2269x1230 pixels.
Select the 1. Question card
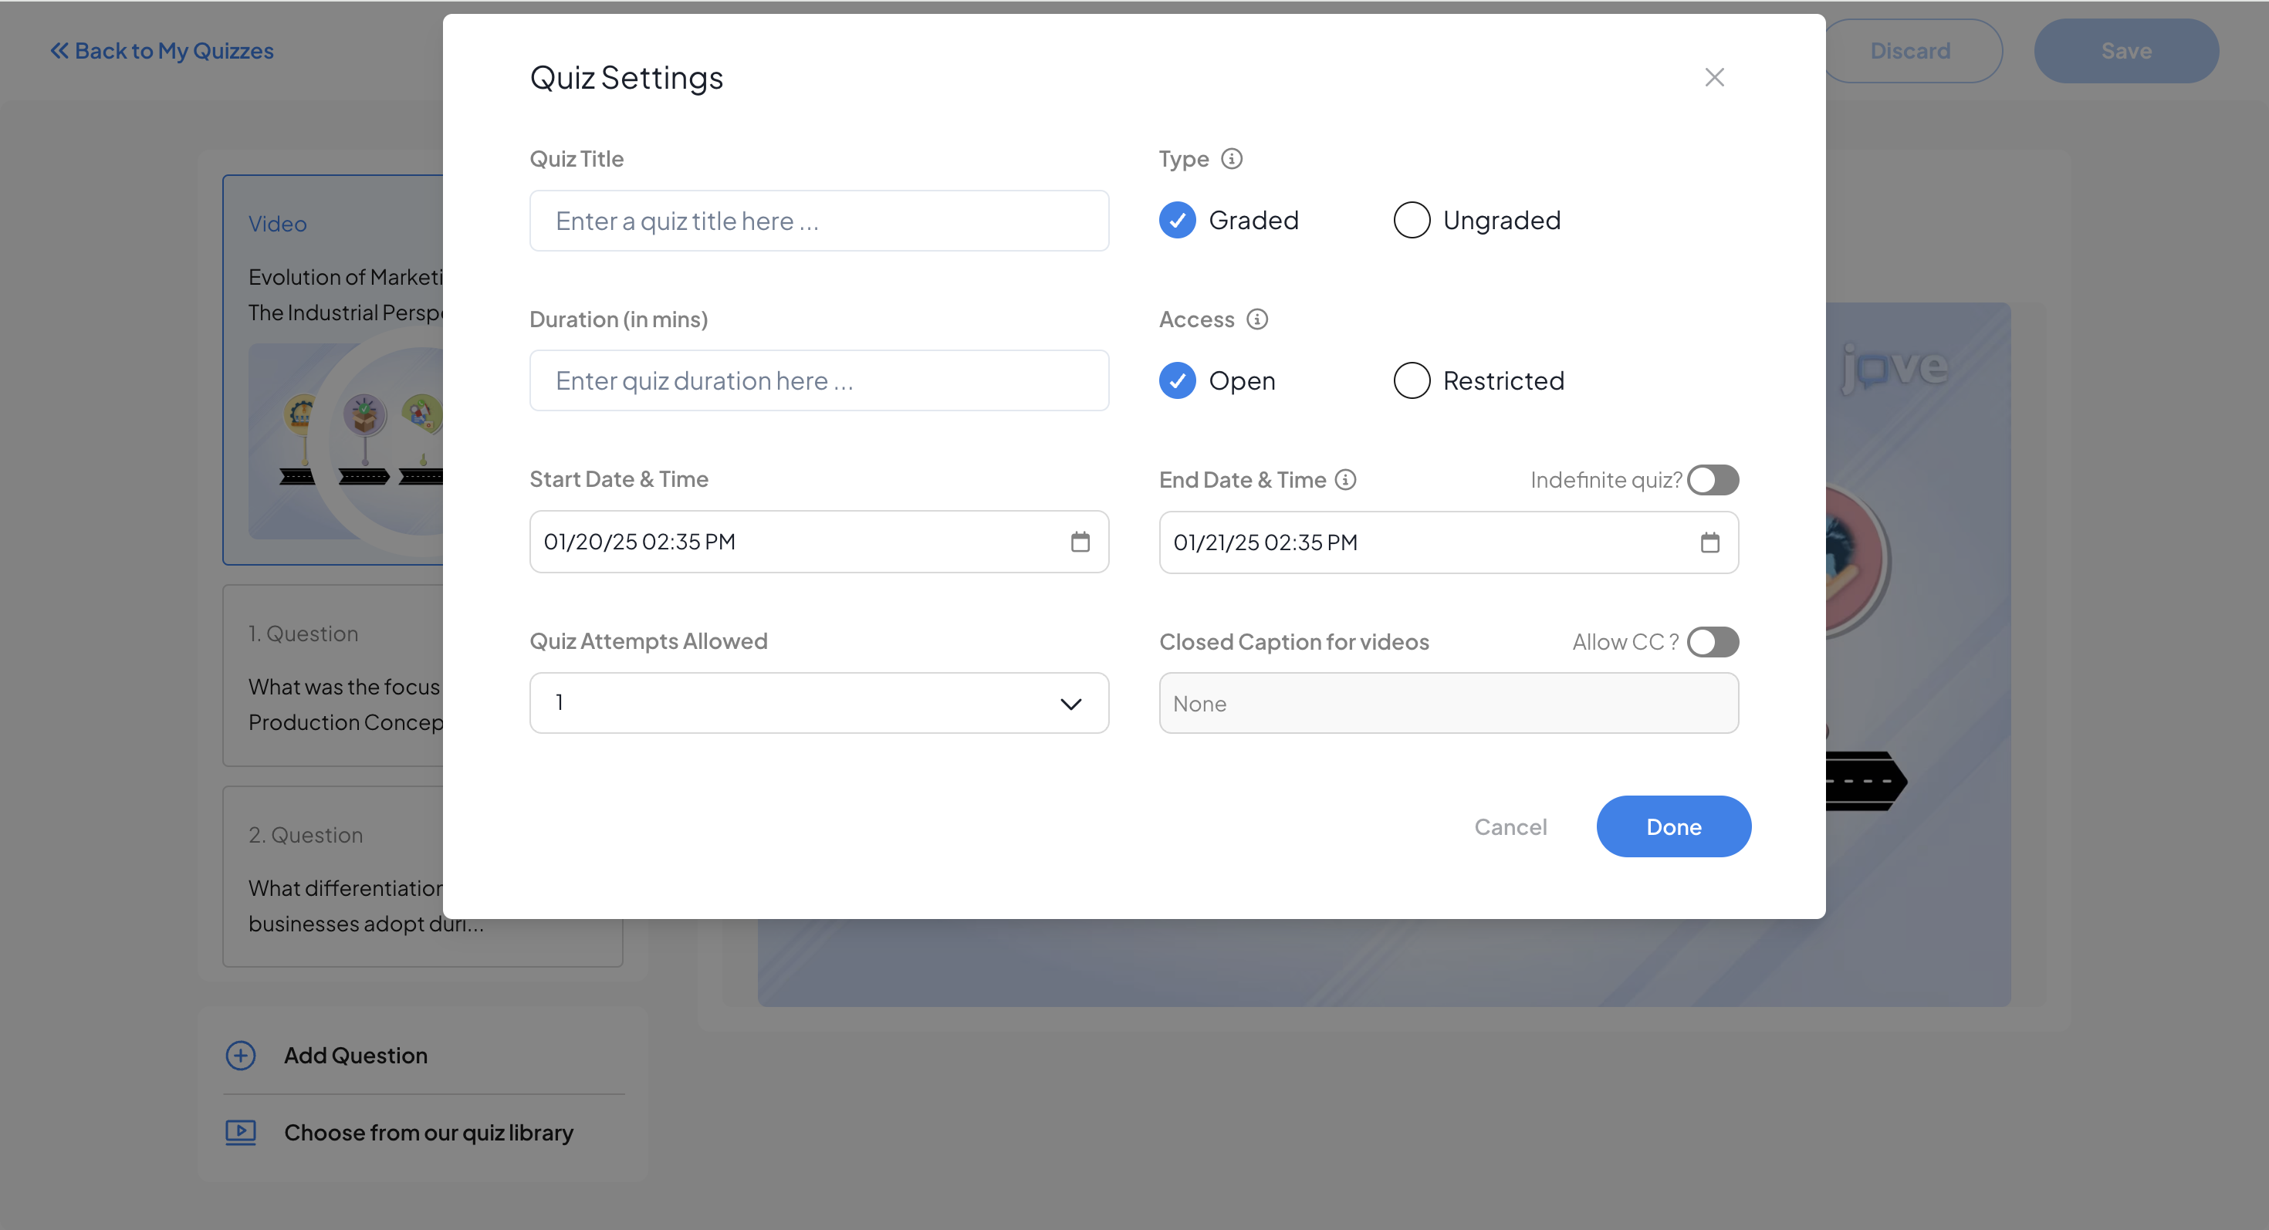coord(333,675)
